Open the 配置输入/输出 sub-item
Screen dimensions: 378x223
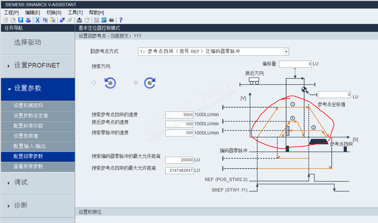(x=38, y=146)
